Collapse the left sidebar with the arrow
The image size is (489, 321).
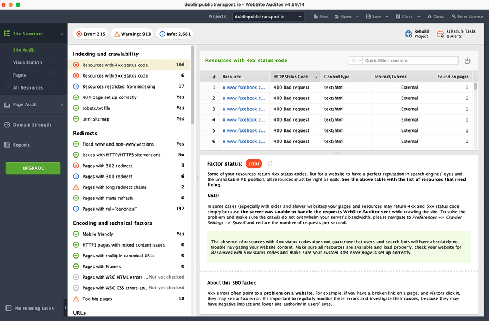(x=66, y=307)
